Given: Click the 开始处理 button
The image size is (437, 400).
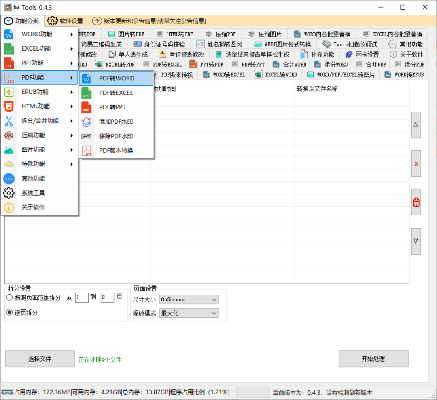Looking at the screenshot, I should (x=373, y=358).
